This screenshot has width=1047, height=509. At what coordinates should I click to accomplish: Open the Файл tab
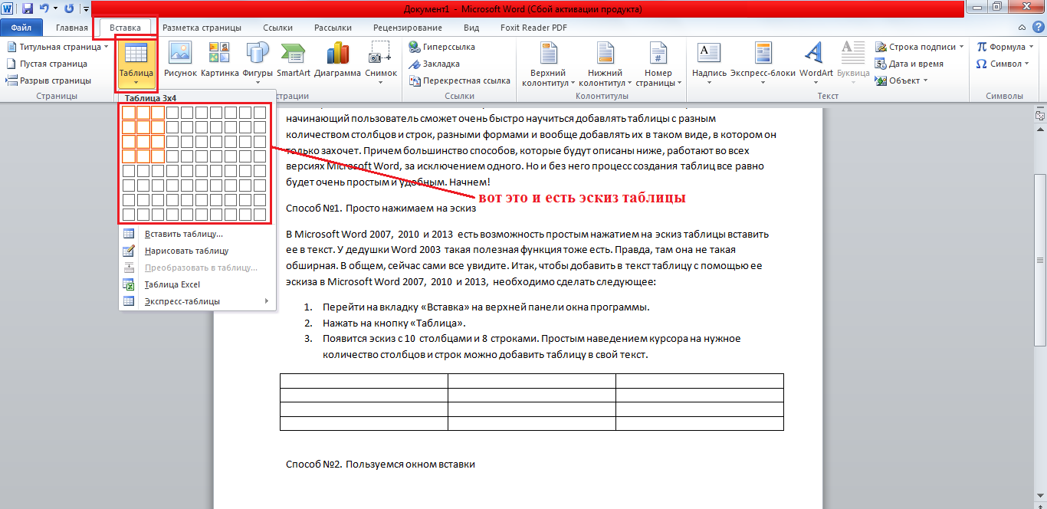(x=21, y=28)
